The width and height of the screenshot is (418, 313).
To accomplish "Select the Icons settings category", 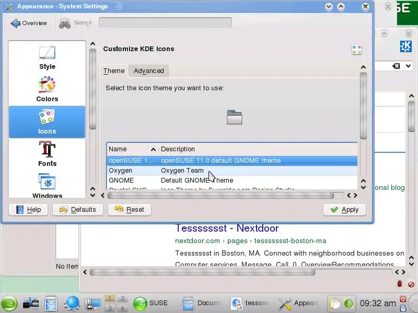I will pyautogui.click(x=47, y=122).
